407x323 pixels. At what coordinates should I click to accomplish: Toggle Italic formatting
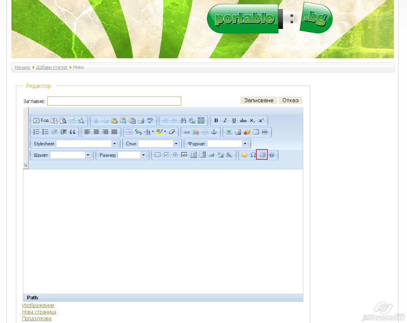click(225, 121)
